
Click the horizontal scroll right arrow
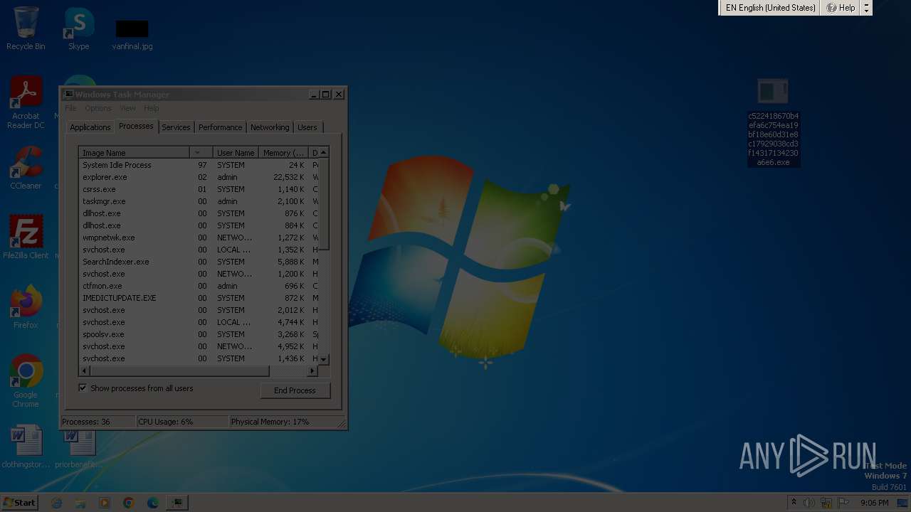[312, 371]
